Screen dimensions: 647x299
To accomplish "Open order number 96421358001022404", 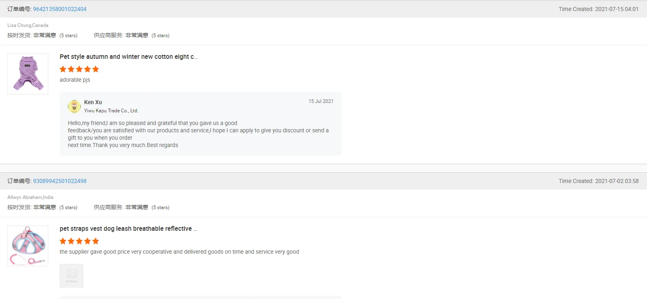I will (x=60, y=9).
